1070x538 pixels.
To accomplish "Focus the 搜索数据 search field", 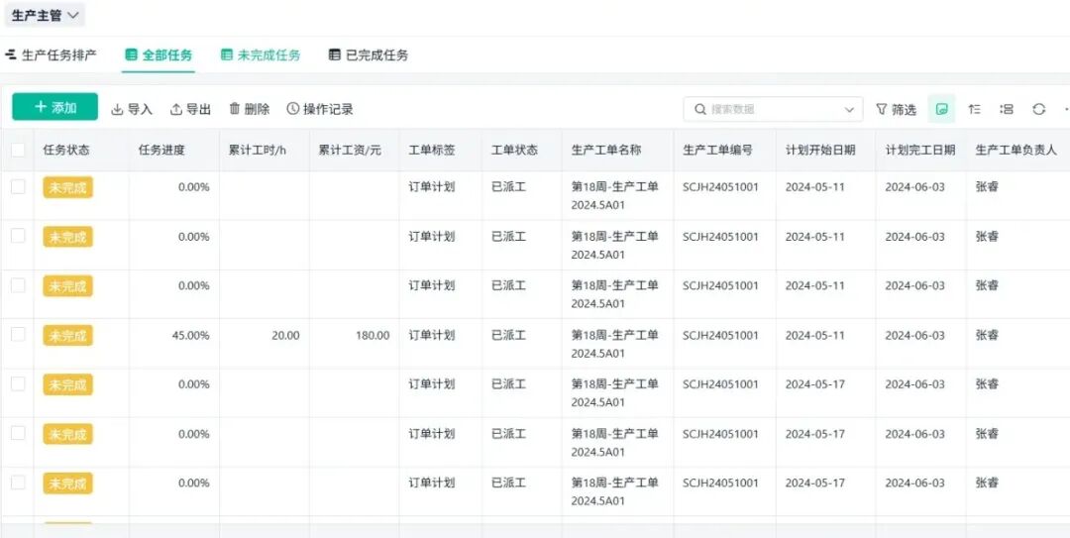I will (768, 109).
